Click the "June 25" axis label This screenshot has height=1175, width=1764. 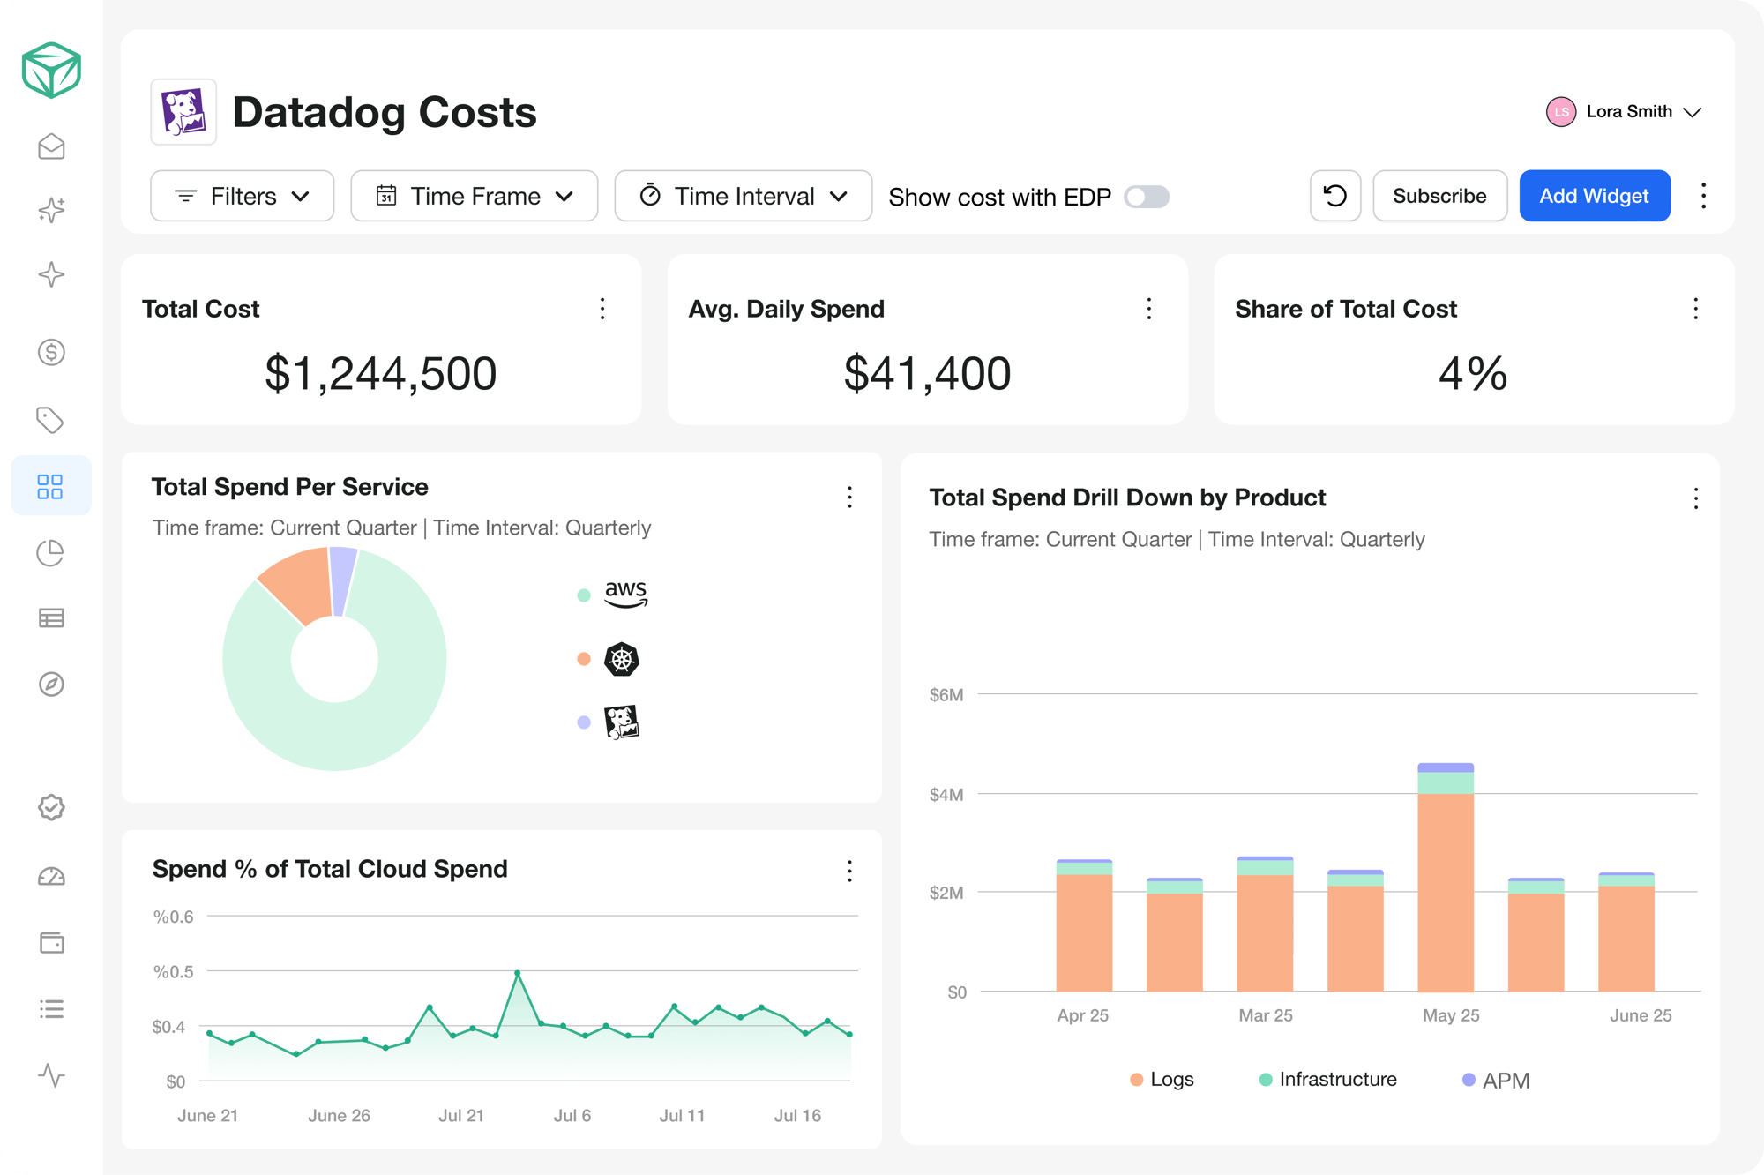pos(1641,1015)
